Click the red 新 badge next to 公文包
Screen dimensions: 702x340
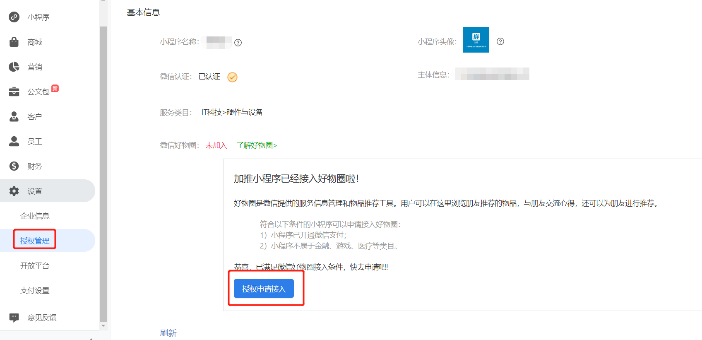(55, 88)
